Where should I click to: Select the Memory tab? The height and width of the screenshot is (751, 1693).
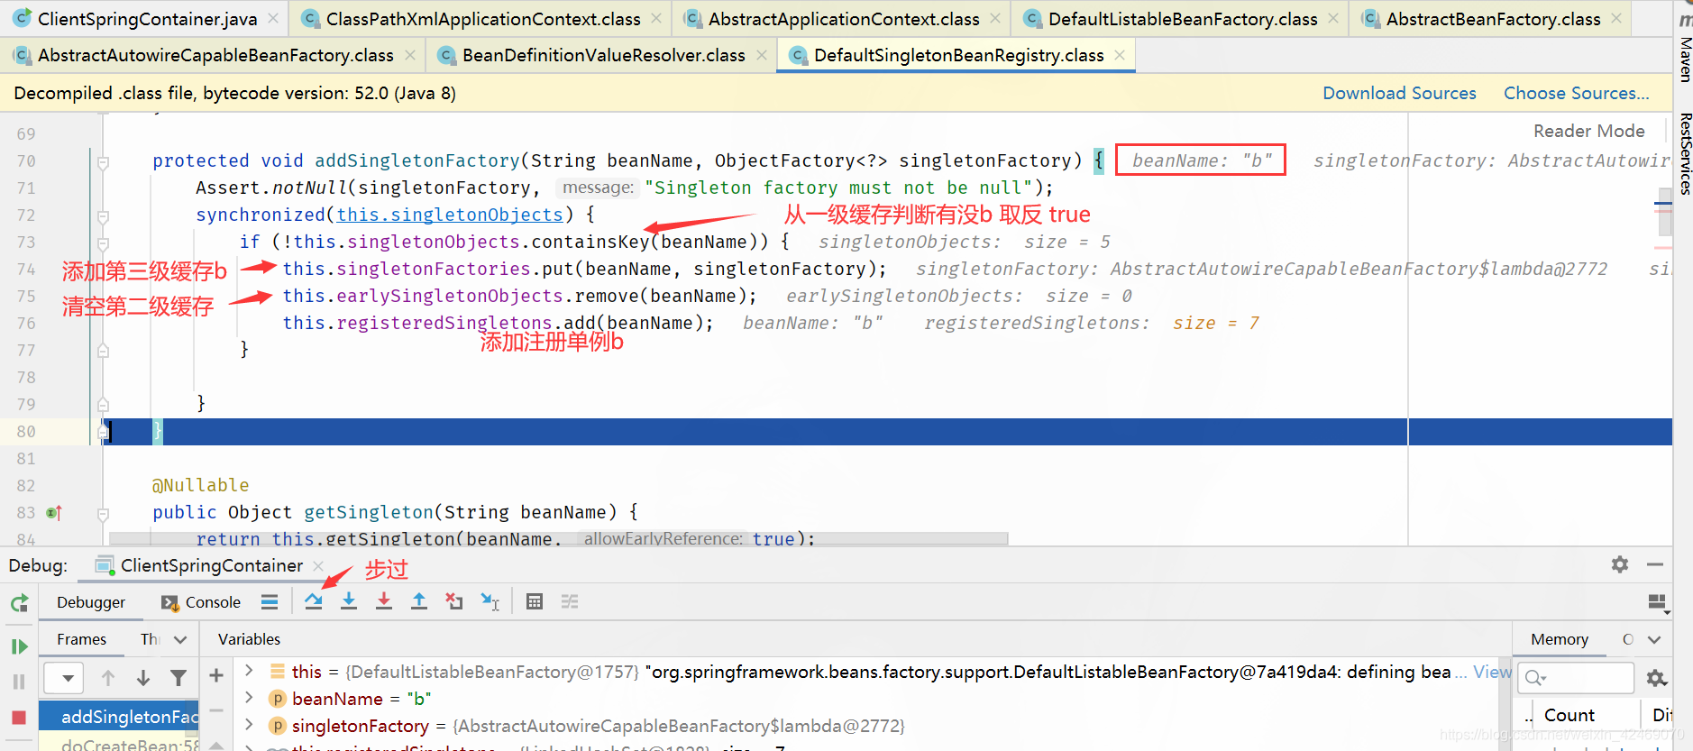tap(1560, 639)
